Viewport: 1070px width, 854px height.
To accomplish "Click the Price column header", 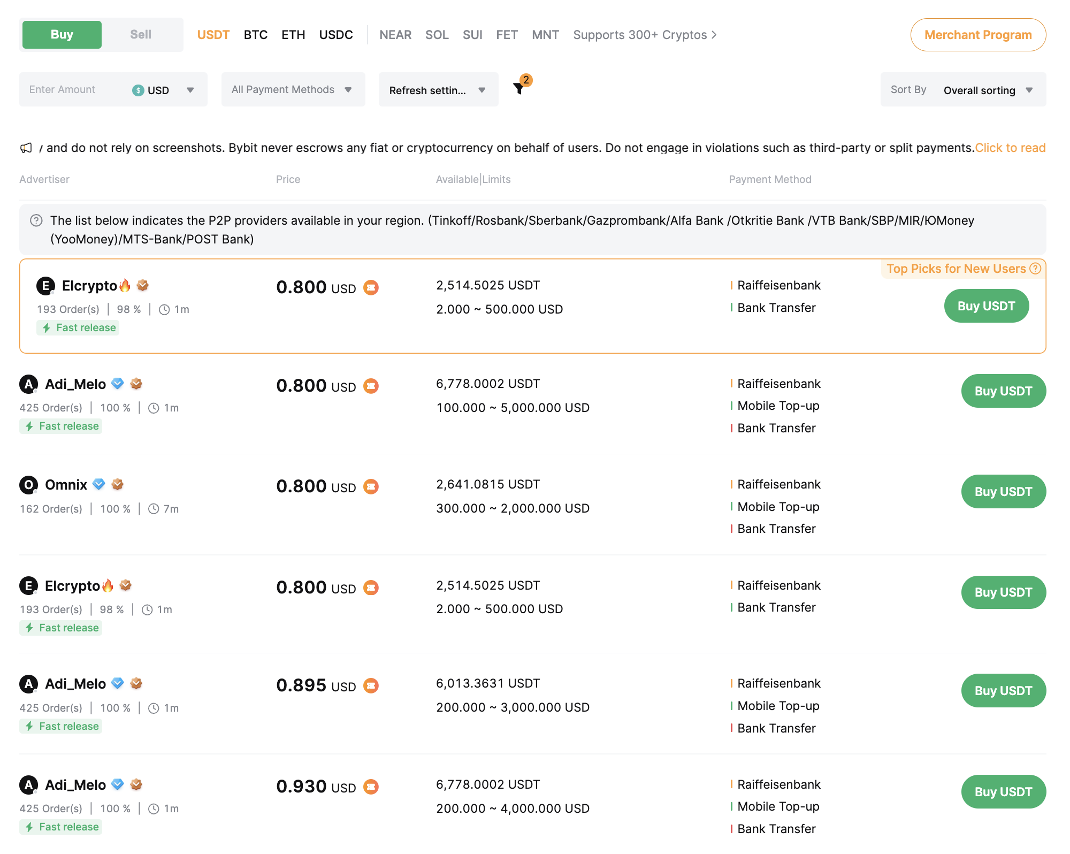I will click(x=288, y=179).
